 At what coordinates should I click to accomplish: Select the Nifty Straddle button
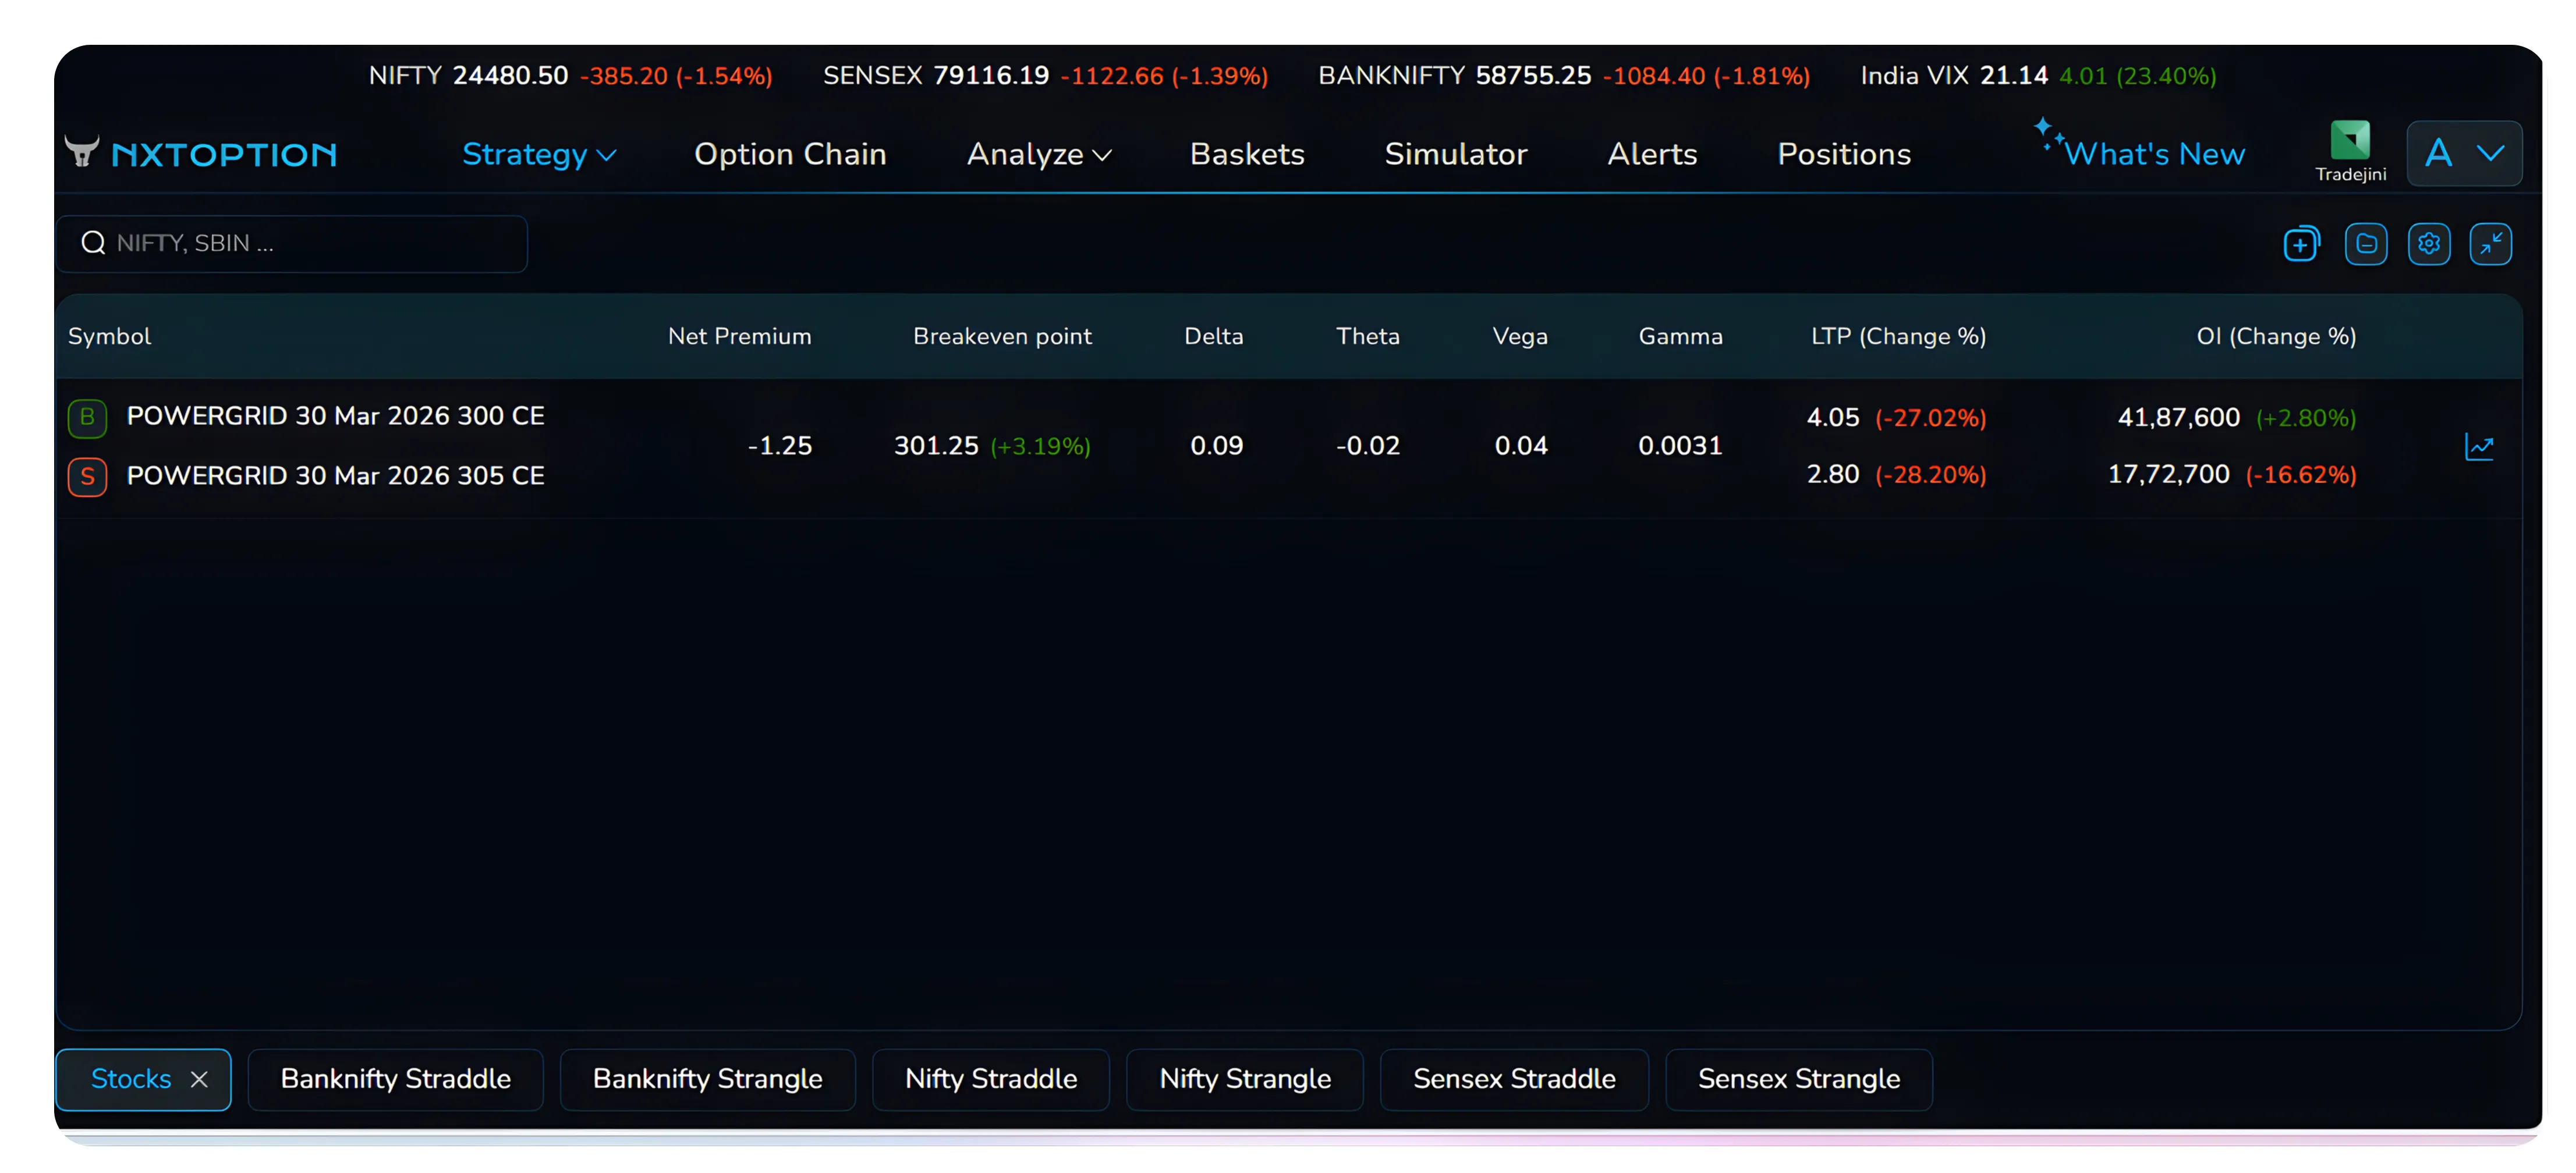(990, 1079)
